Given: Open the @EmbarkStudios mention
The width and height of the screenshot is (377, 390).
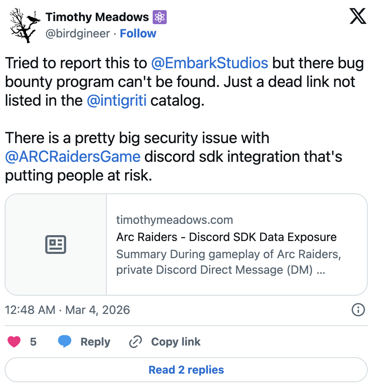Looking at the screenshot, I should 209,63.
